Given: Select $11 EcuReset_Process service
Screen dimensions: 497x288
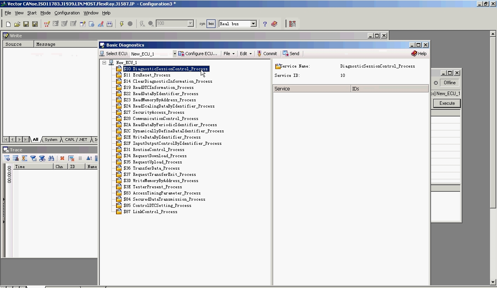Looking at the screenshot, I should (x=147, y=75).
